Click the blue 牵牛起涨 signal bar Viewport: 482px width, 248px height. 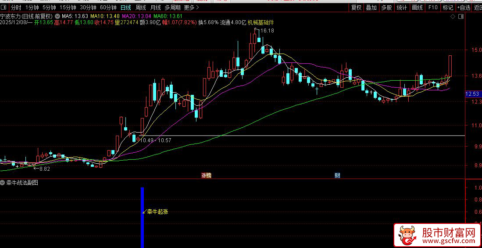pos(143,217)
